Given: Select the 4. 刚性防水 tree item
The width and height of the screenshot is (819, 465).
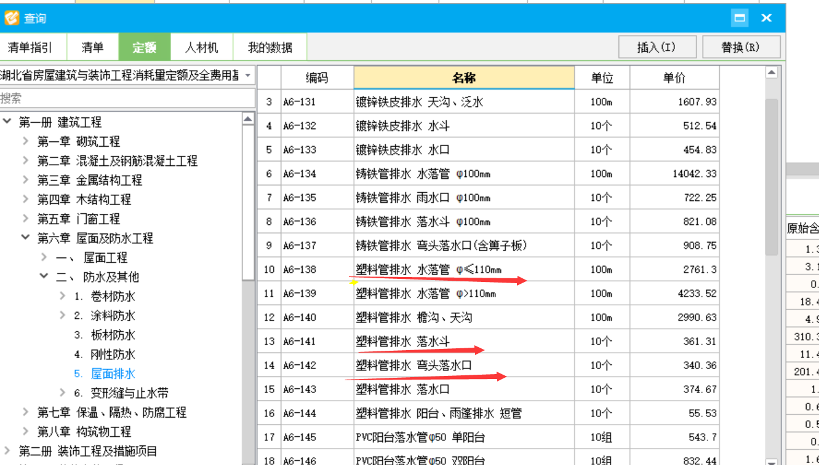Looking at the screenshot, I should [x=105, y=354].
